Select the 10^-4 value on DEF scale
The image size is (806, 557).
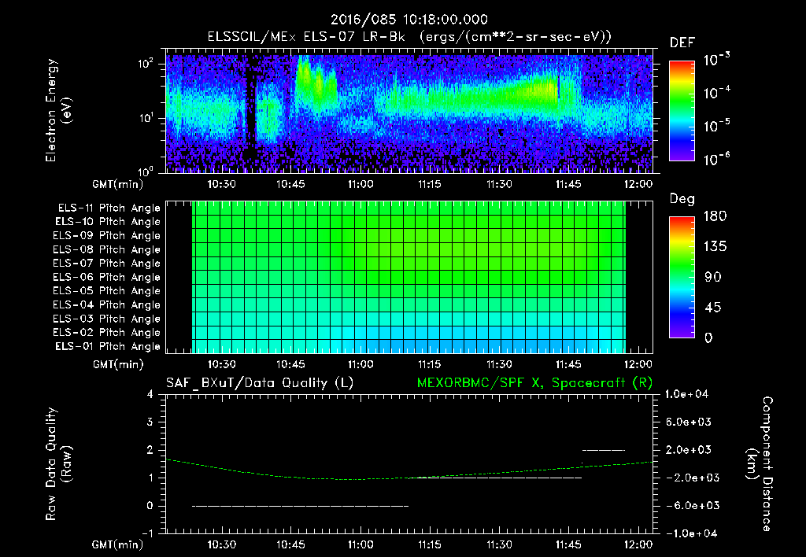[x=716, y=93]
